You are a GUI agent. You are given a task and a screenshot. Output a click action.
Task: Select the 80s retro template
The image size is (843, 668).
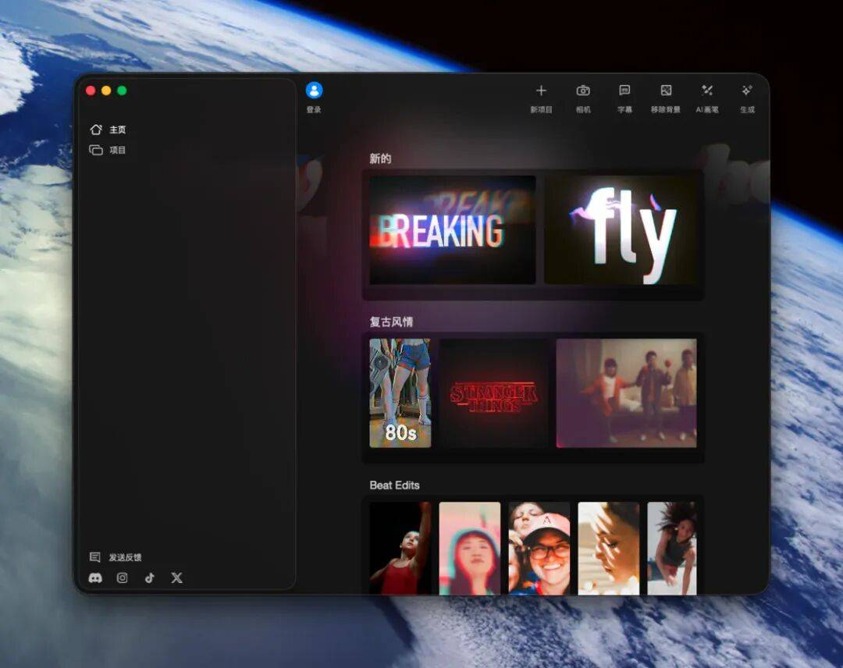coord(400,393)
